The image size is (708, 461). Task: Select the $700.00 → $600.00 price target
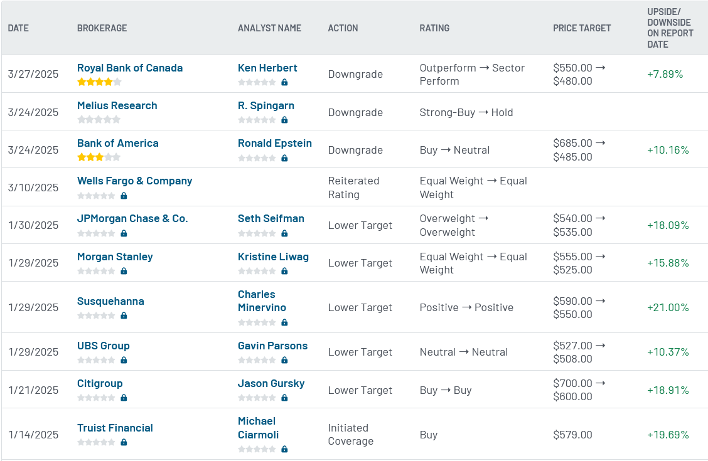pos(579,389)
